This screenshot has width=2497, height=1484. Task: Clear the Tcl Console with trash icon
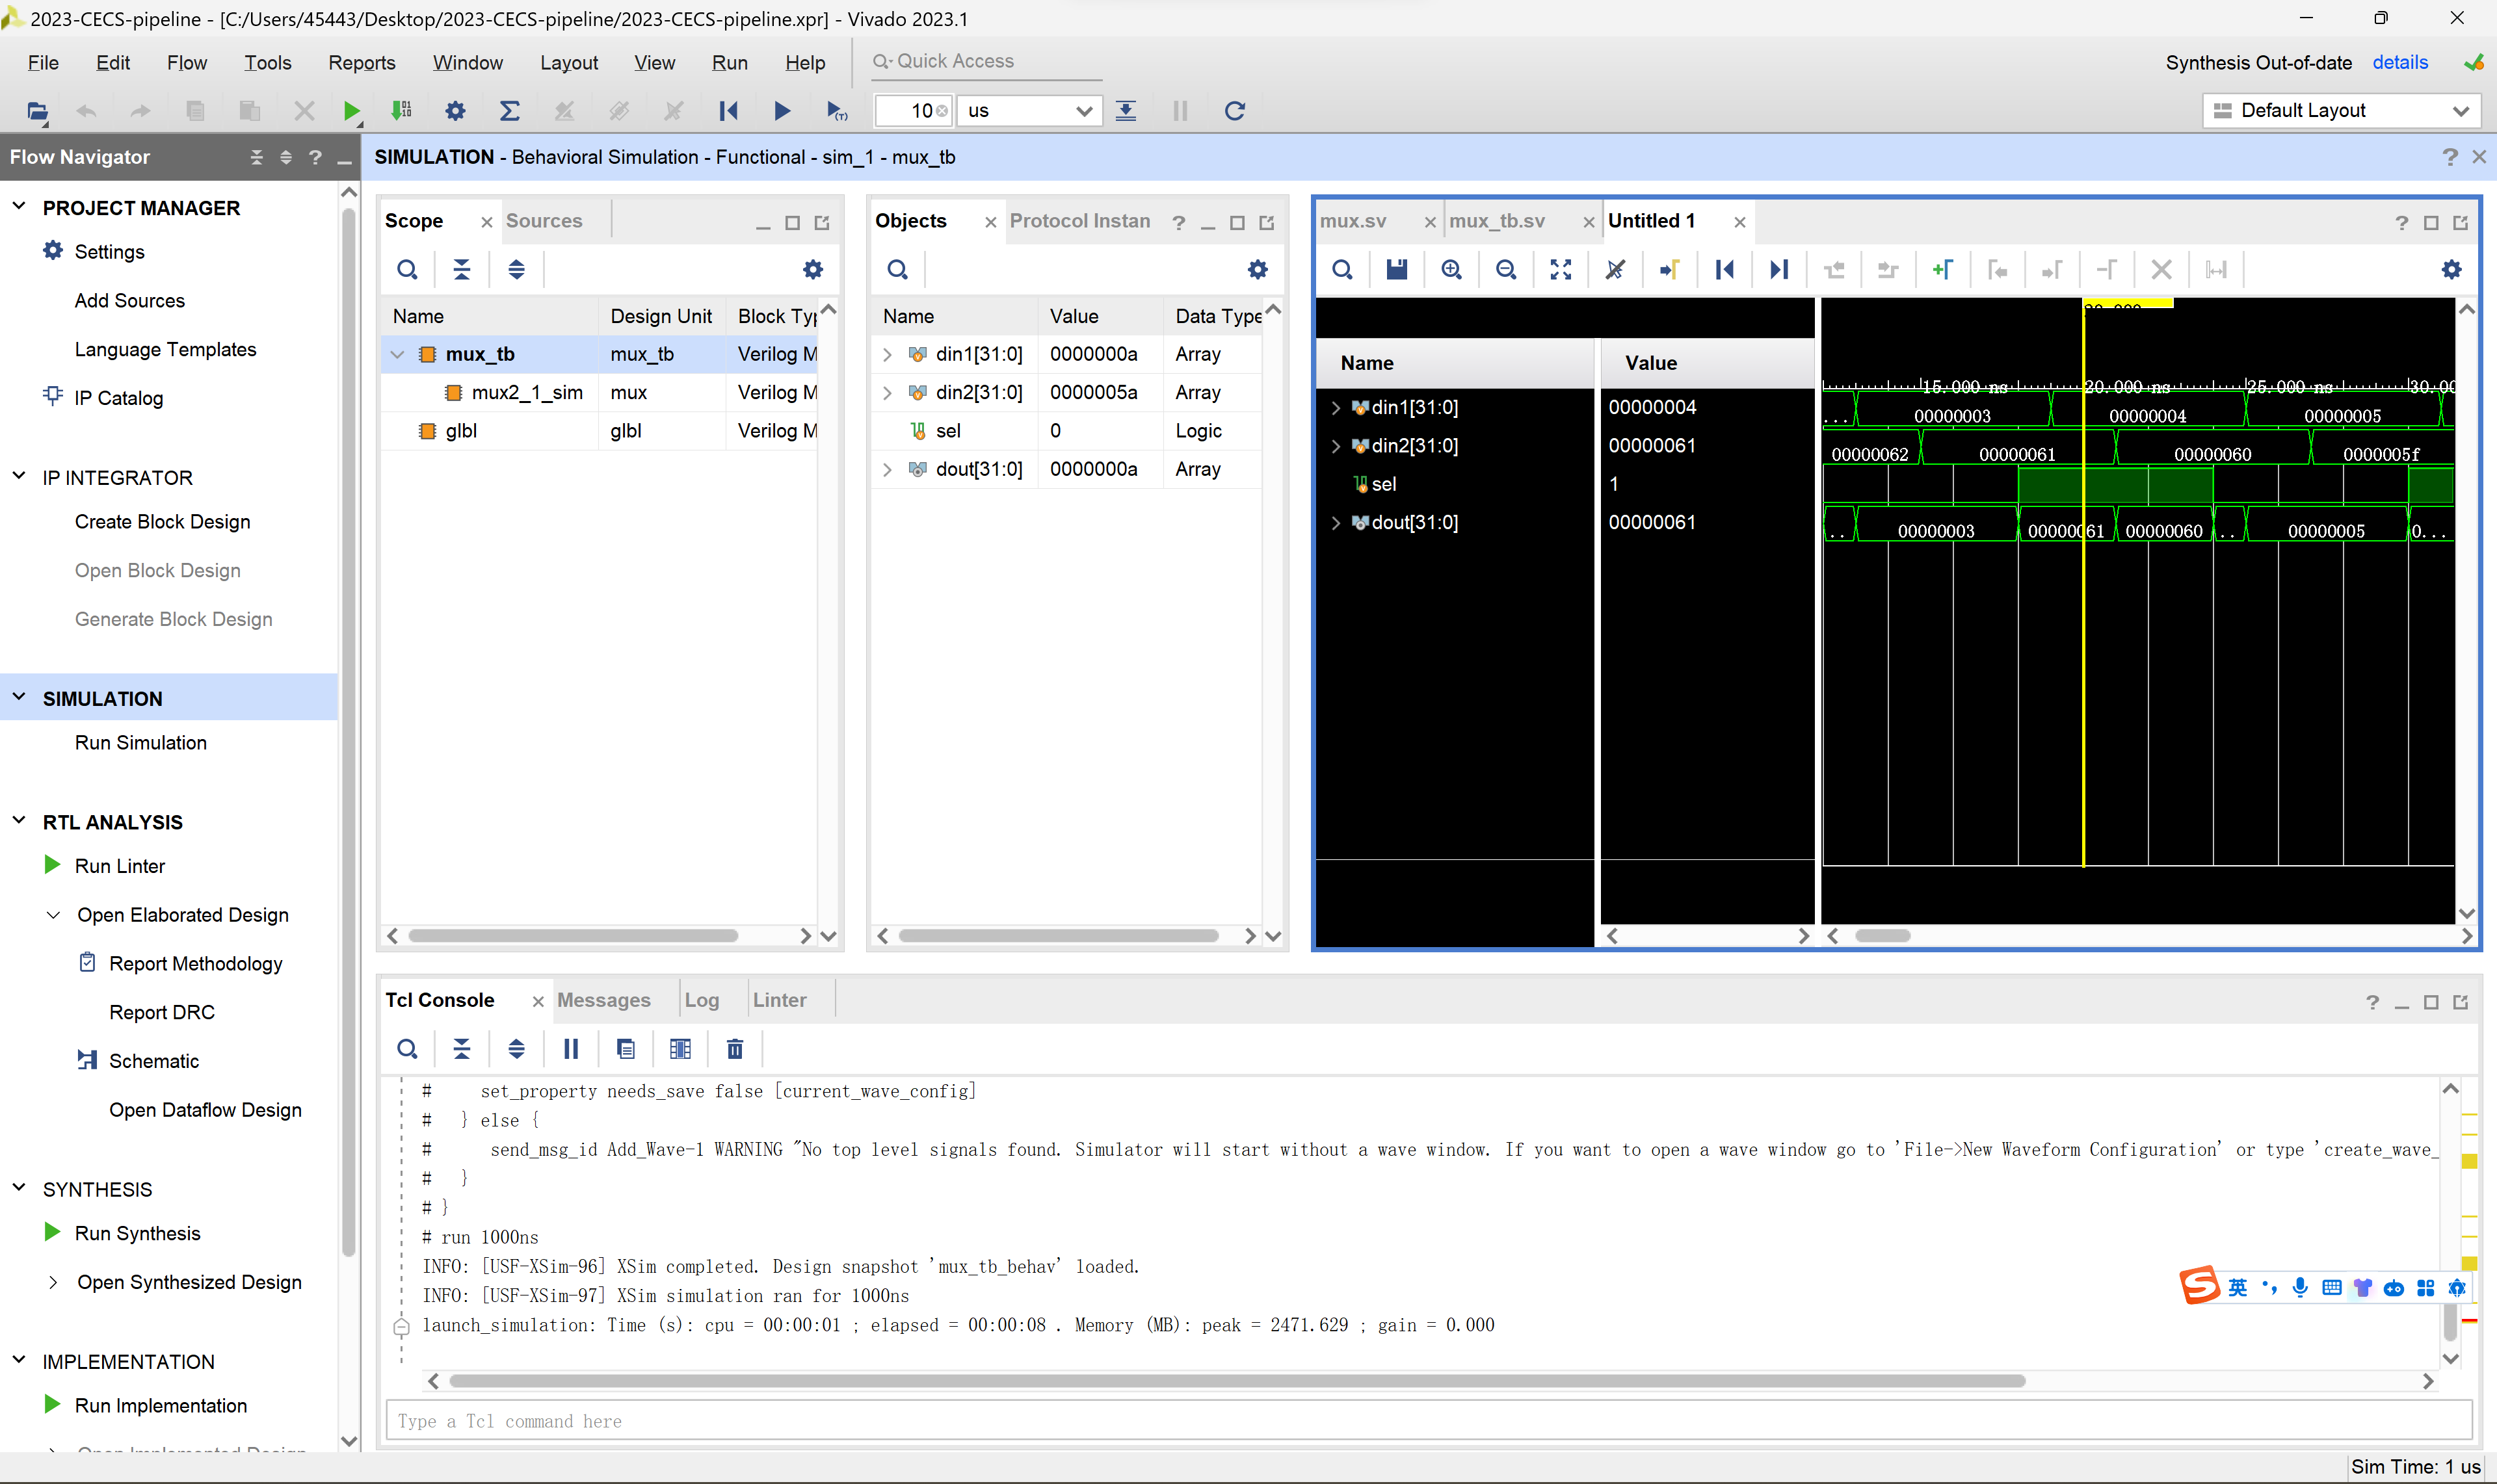(x=734, y=1049)
